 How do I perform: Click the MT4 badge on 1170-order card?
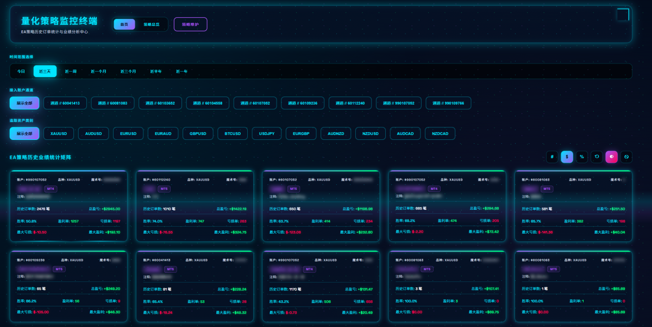(309, 269)
